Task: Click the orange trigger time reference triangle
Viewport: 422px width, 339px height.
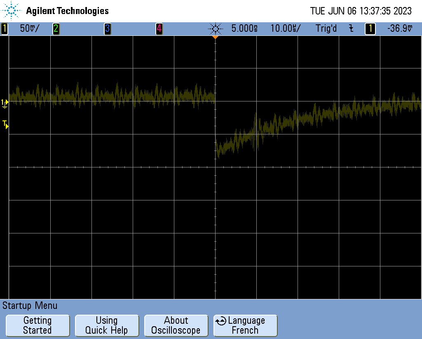Action: click(x=215, y=38)
